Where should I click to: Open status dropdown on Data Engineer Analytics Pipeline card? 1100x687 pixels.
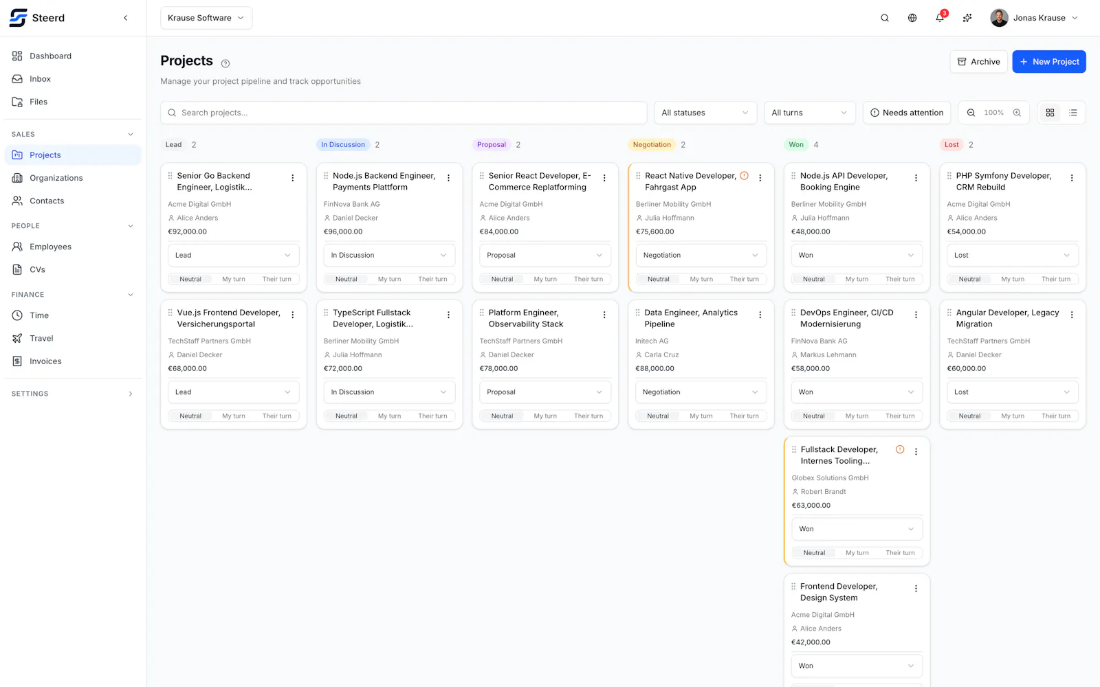point(701,392)
